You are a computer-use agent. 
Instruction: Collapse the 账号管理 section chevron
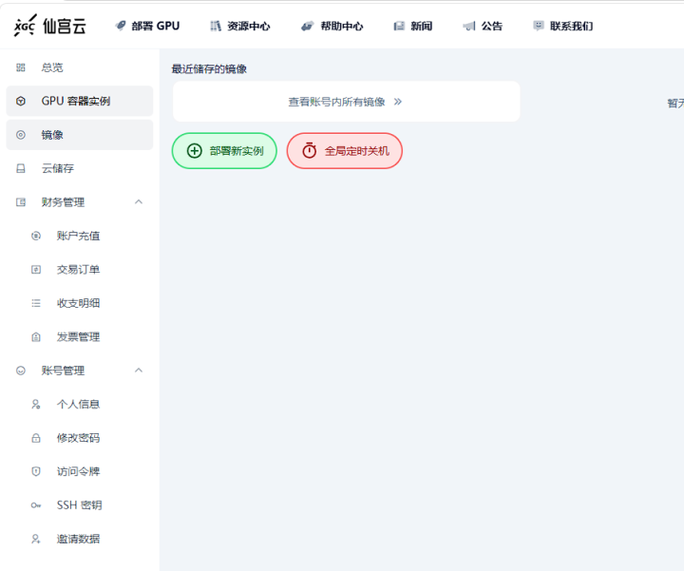[x=139, y=371]
